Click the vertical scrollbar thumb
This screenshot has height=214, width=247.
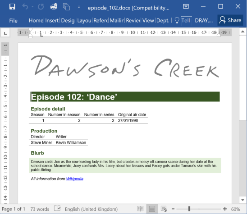pyautogui.click(x=243, y=78)
